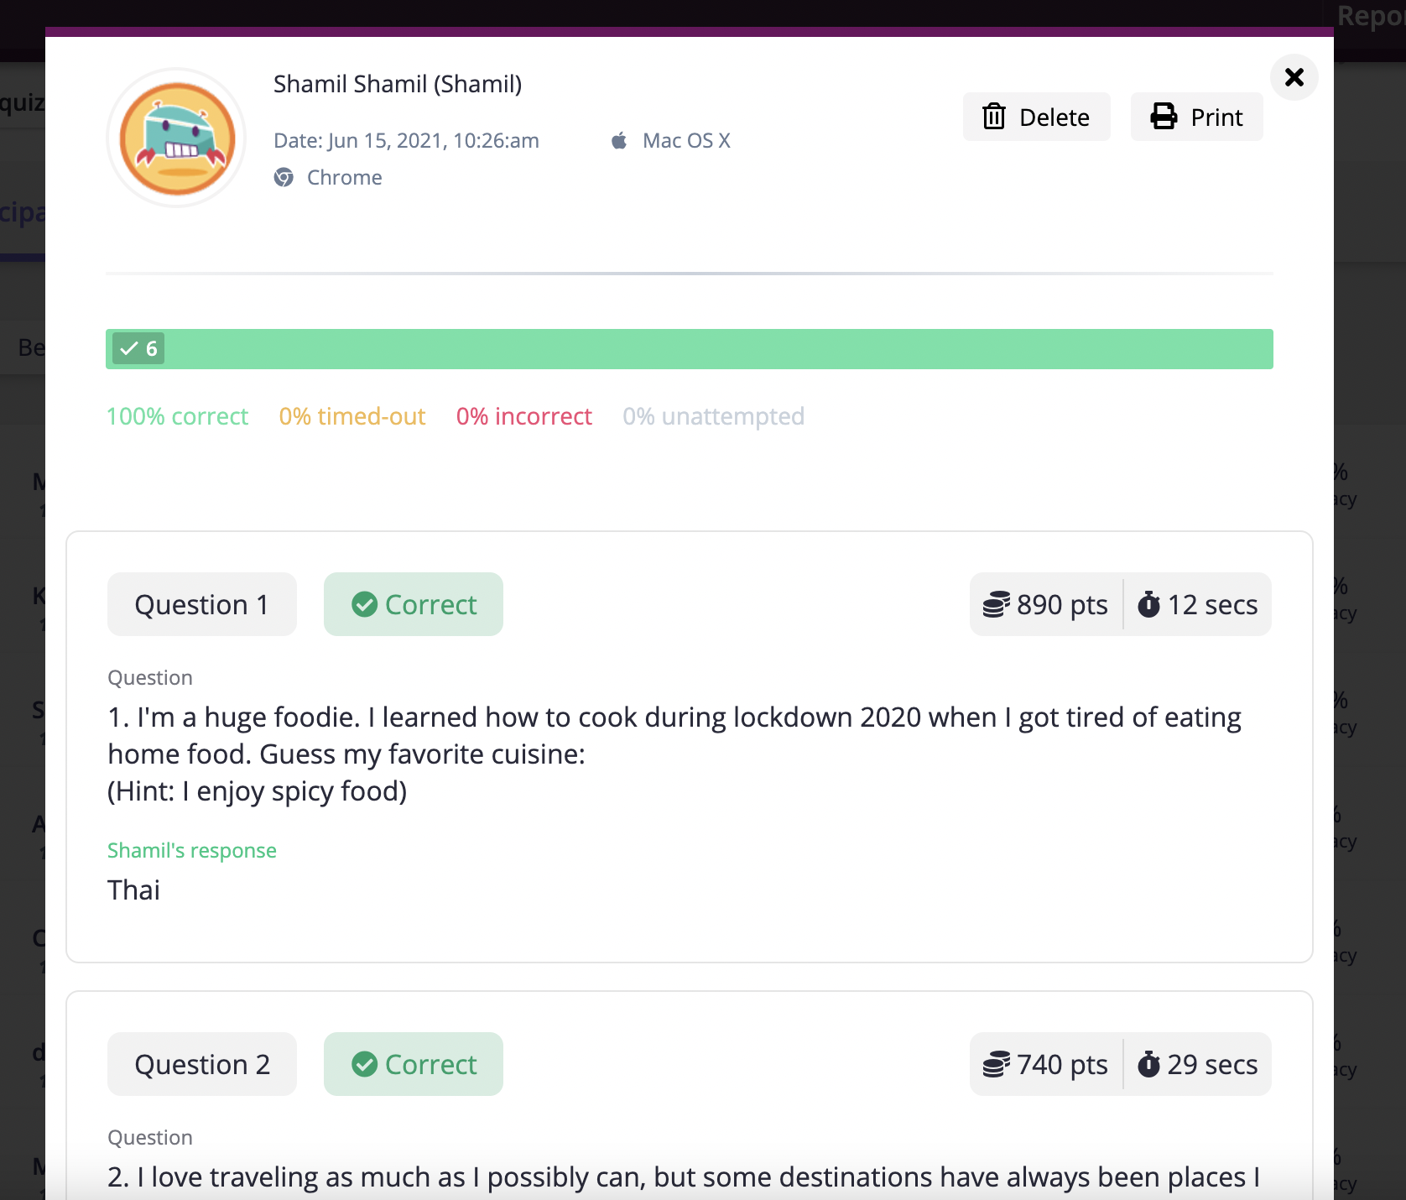Select the Question 1 label
Viewport: 1406px width, 1200px height.
202,604
